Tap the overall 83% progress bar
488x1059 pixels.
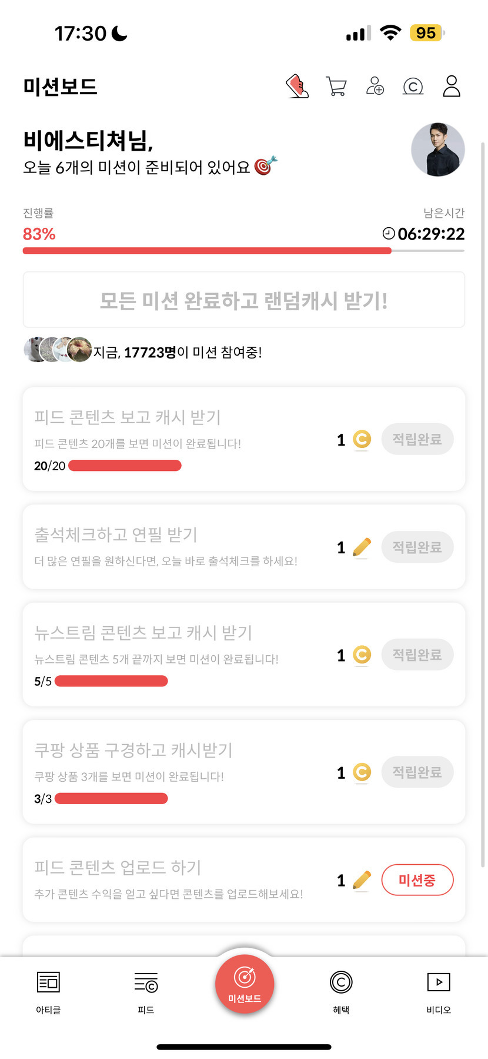pyautogui.click(x=243, y=251)
